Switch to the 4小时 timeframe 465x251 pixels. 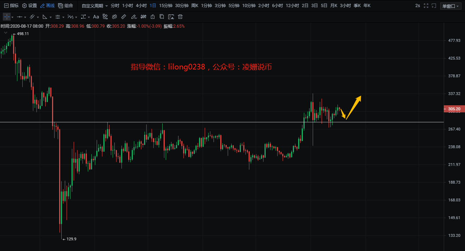point(141,6)
